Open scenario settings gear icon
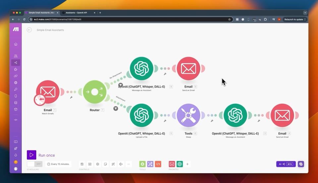318x183 pixels. [97, 164]
